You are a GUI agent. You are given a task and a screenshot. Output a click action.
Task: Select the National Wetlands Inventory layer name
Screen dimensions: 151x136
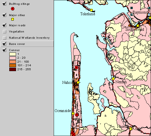29,38
